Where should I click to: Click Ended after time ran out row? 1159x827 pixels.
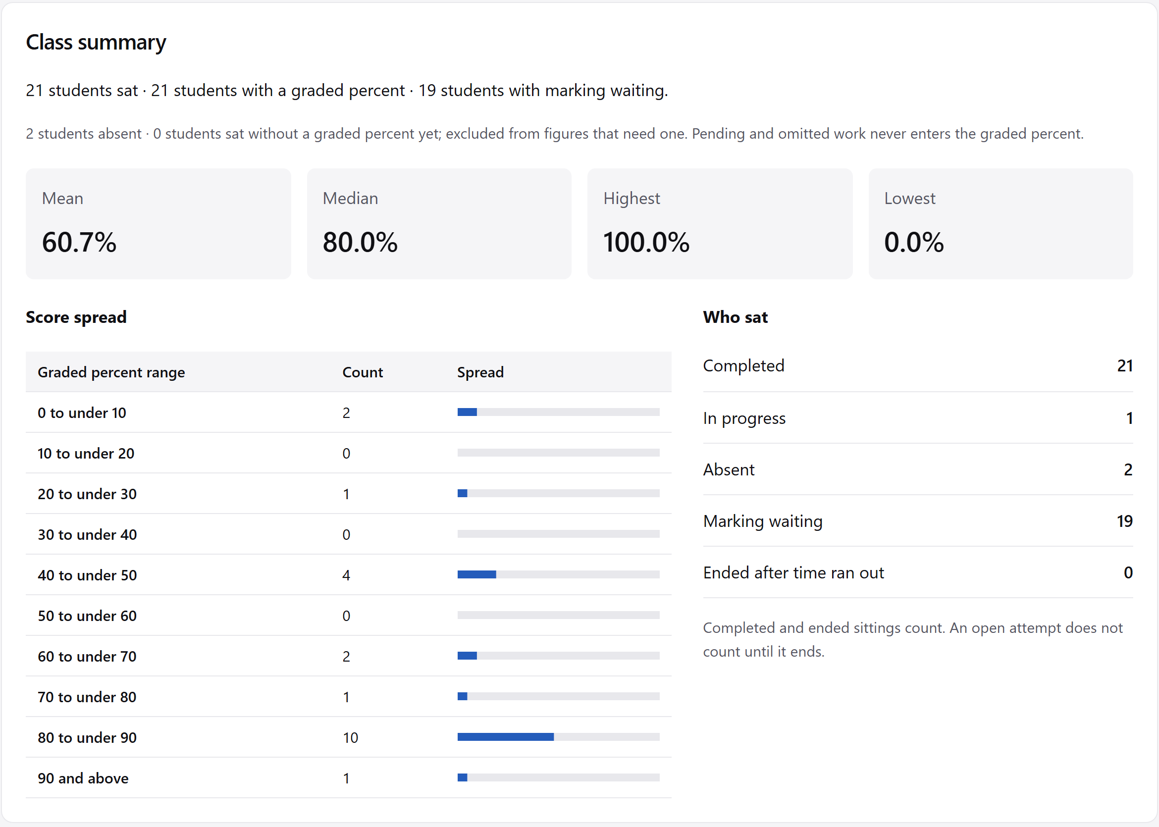918,572
